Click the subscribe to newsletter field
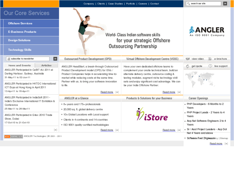This screenshot has height=176, width=234. (28, 59)
